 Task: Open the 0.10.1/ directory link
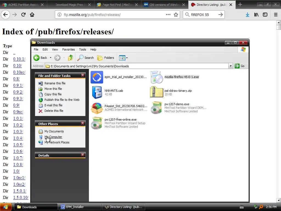click(x=19, y=59)
